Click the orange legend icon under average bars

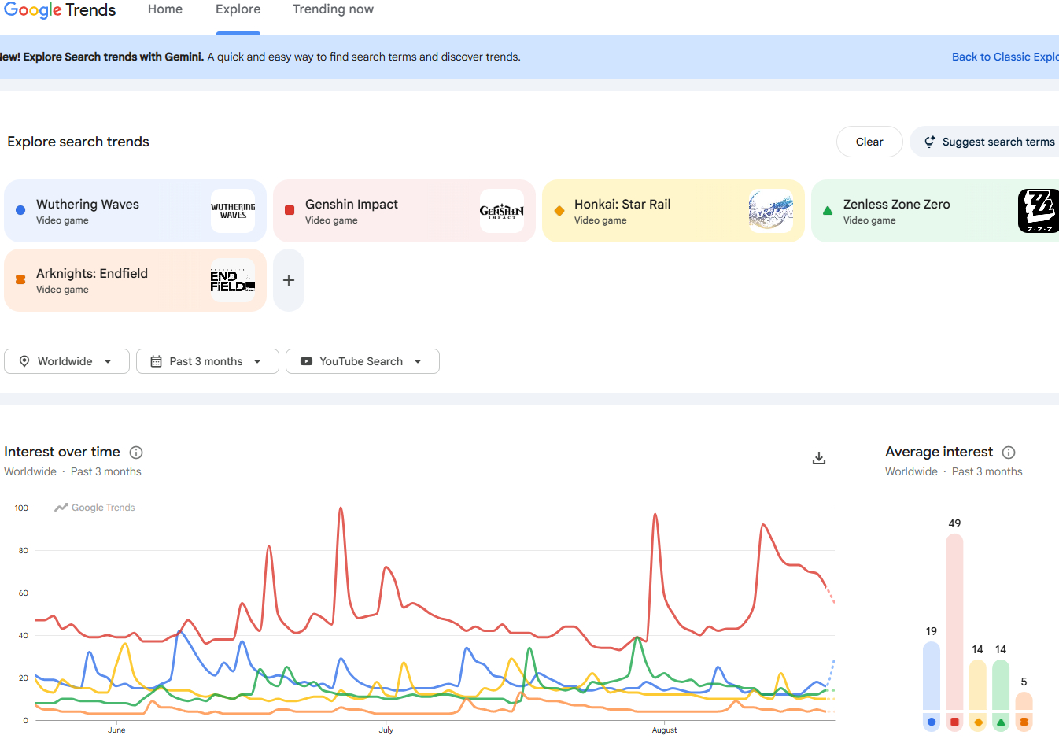[1024, 722]
